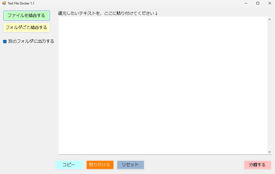Click the リセット button
The height and width of the screenshot is (174, 275).
(x=131, y=165)
